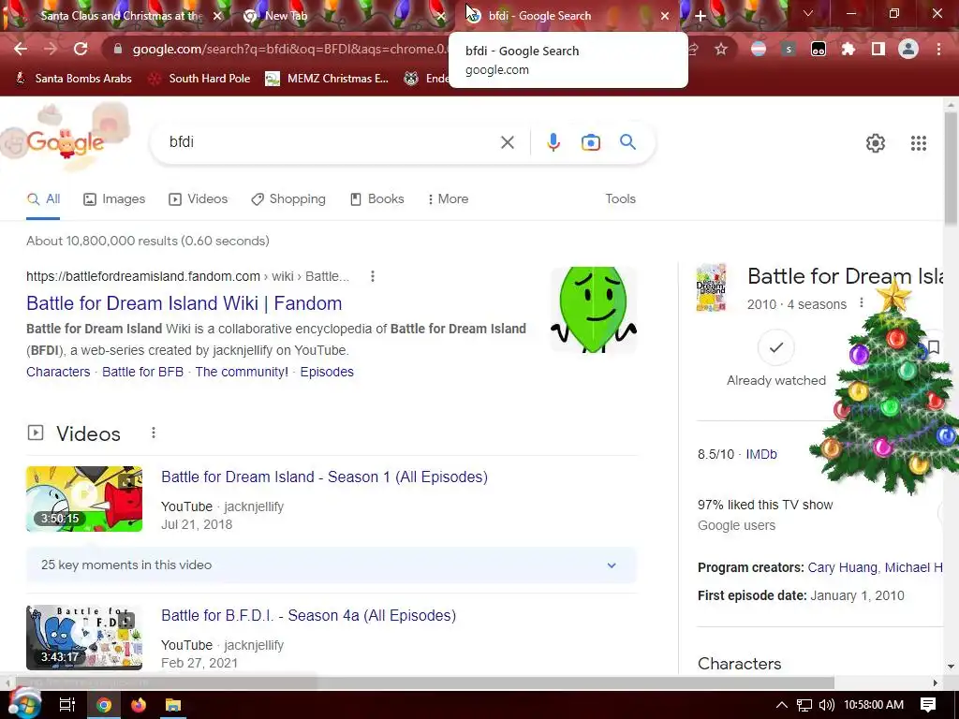Switch to the Books results tab

[x=376, y=198]
